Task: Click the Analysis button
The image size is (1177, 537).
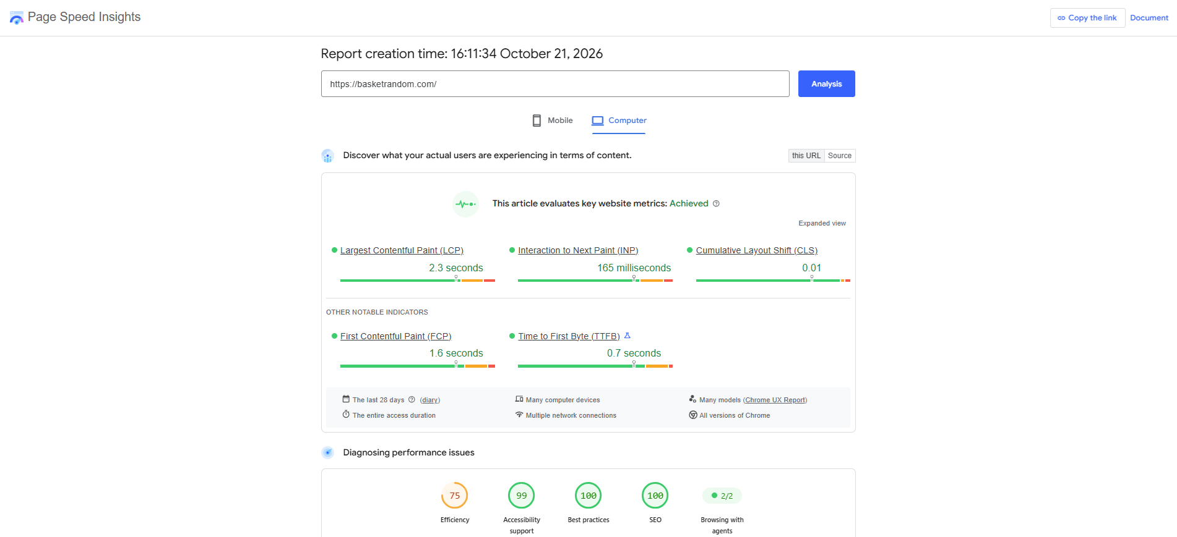Action: point(826,83)
